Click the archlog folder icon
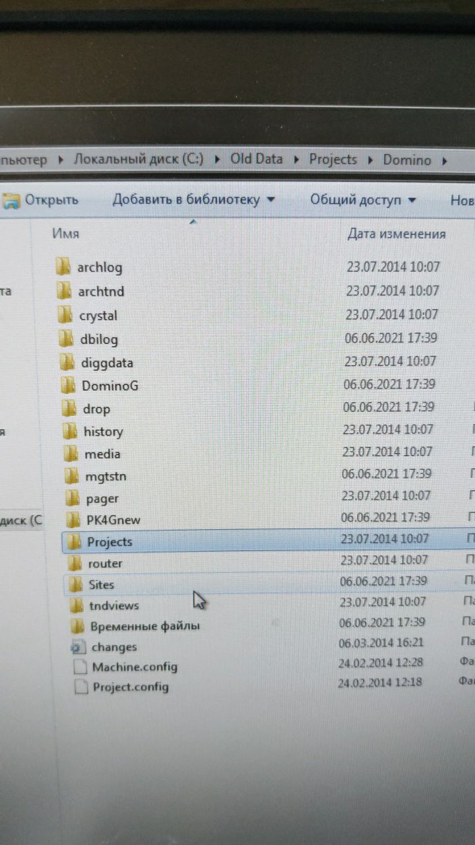Screen dimensions: 475x845 pyautogui.click(x=63, y=267)
